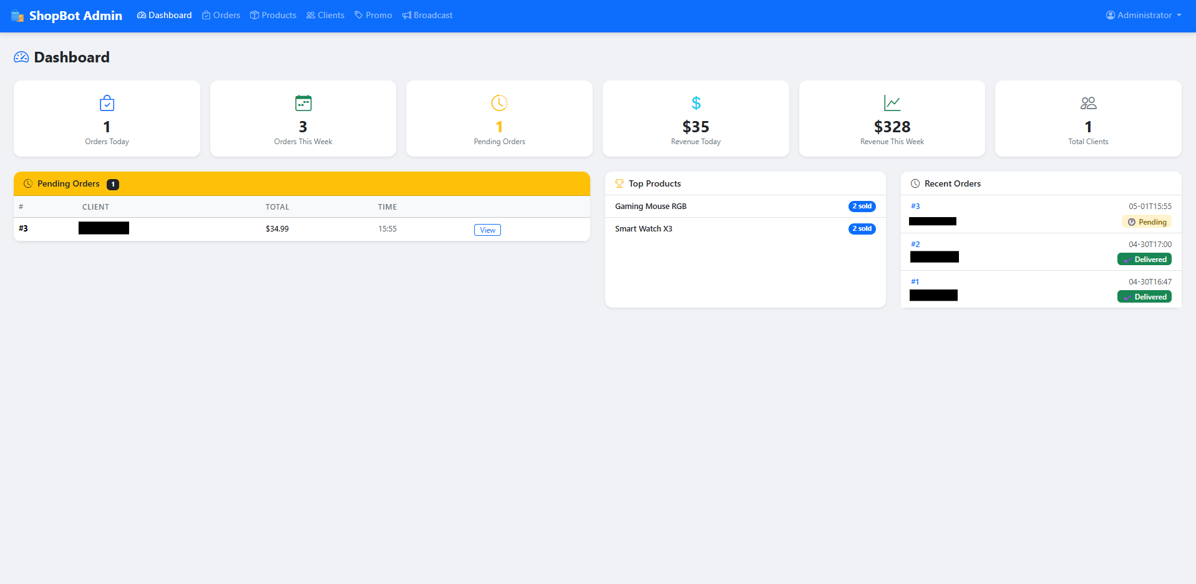
Task: Click the $35 Revenue Today value
Action: [x=696, y=127]
